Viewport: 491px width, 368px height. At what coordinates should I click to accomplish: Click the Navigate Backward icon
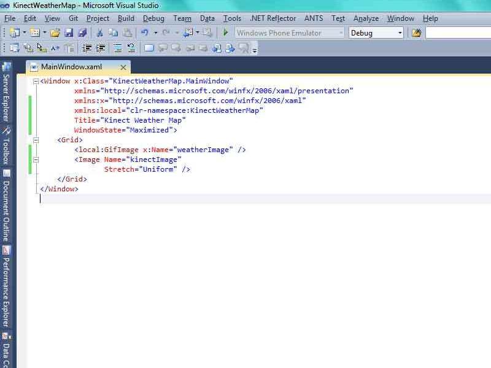click(188, 33)
